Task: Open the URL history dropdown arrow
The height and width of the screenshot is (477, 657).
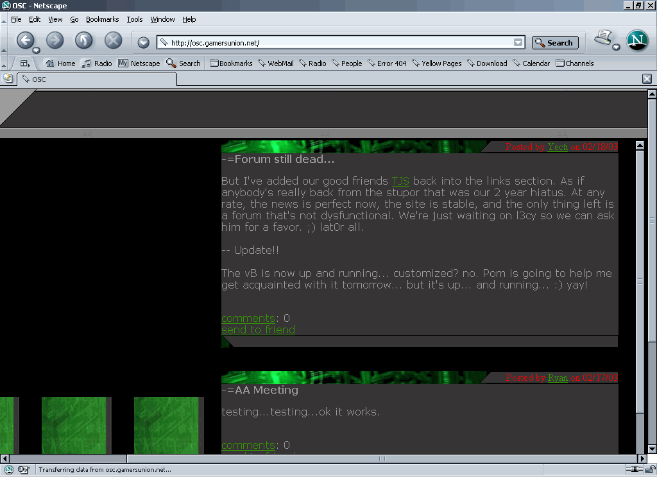Action: (518, 42)
